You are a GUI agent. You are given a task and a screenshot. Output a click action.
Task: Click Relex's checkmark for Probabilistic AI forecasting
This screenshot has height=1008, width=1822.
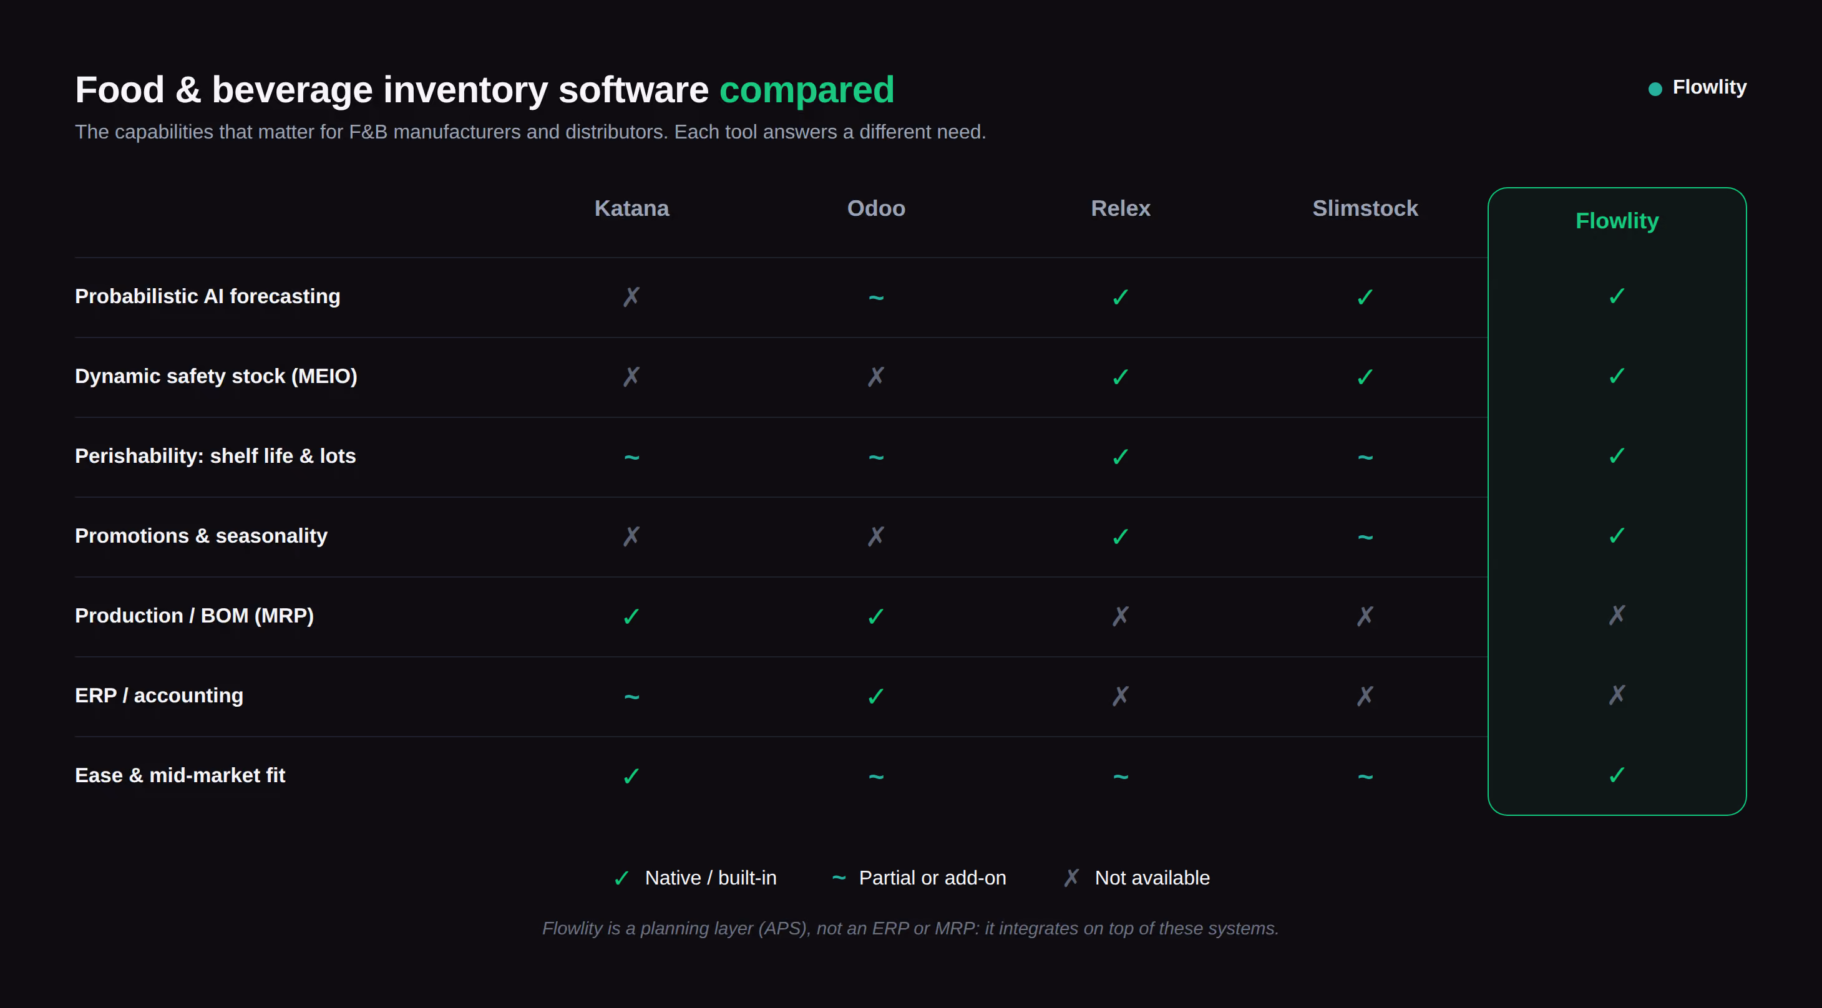[1121, 297]
